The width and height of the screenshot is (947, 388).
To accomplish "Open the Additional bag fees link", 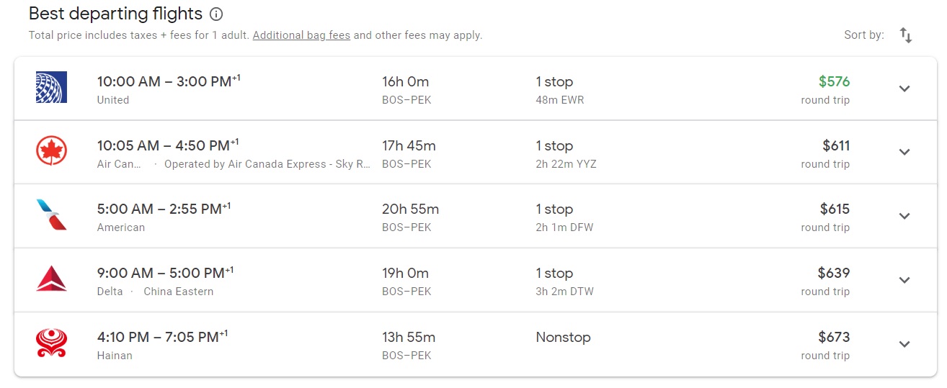I will click(301, 35).
